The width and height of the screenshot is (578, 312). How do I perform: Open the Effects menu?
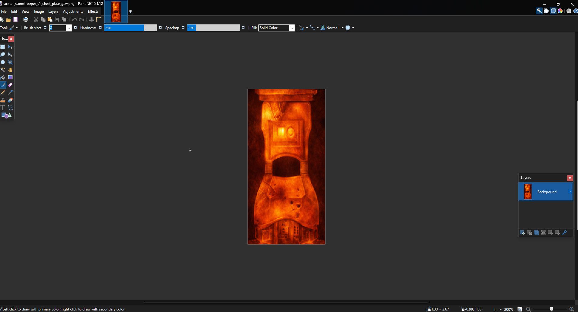[x=93, y=11]
